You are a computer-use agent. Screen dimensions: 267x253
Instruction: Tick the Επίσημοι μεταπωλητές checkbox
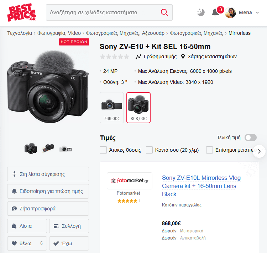pos(209,150)
